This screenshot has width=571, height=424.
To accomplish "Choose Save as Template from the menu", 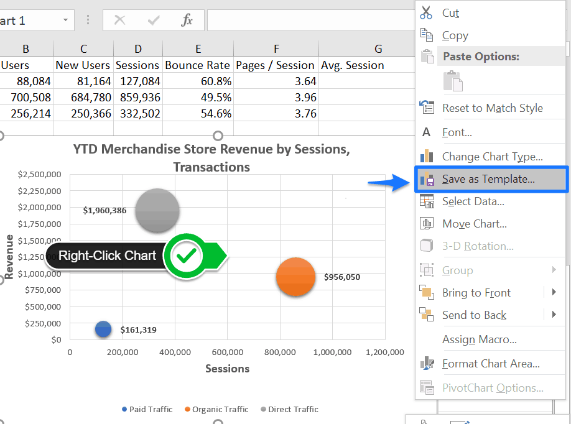I will click(x=488, y=179).
